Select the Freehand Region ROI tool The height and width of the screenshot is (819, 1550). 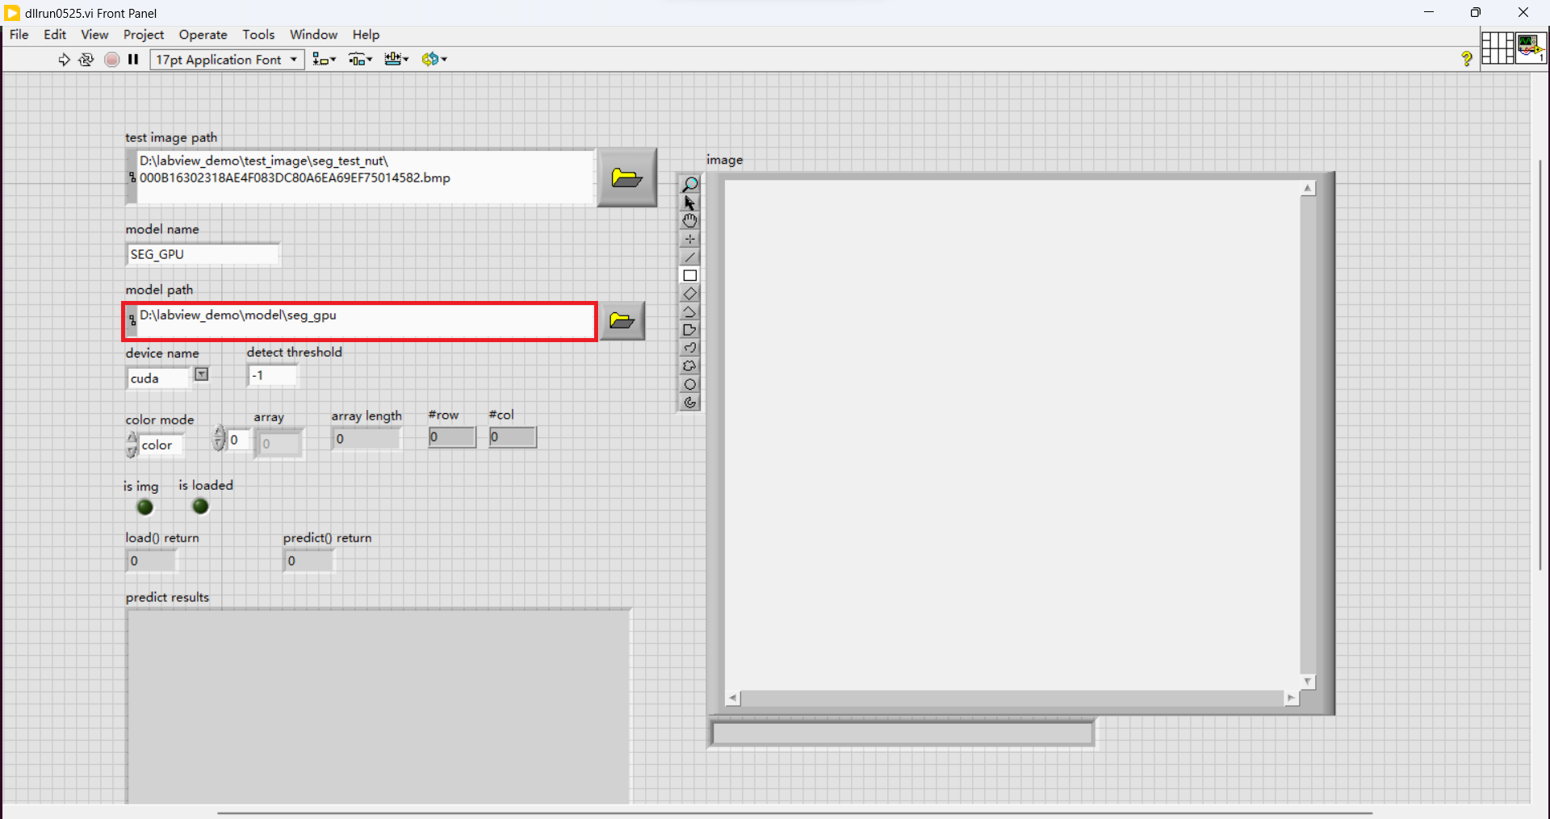click(x=689, y=366)
